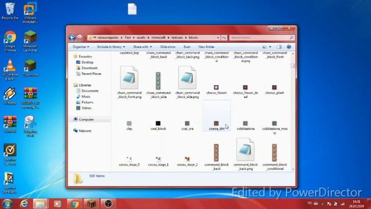
Task: Open Explorer help question mark icon
Action: pos(289,47)
